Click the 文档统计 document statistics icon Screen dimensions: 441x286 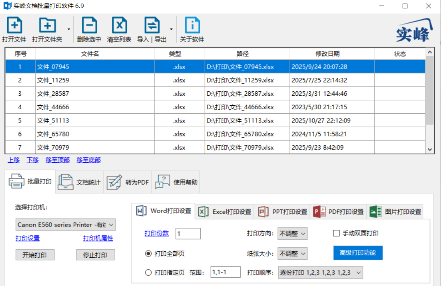(66, 182)
